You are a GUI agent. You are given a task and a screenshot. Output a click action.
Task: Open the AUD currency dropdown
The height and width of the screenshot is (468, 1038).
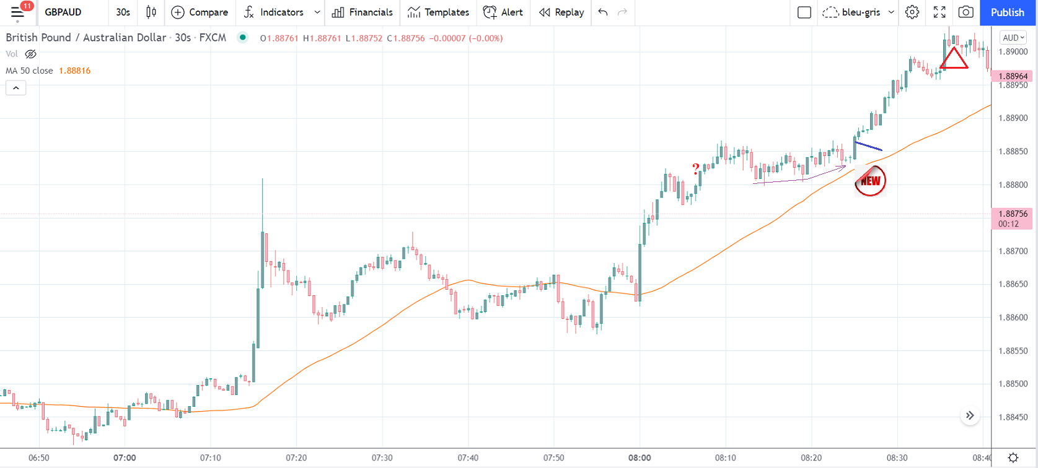coord(1013,38)
